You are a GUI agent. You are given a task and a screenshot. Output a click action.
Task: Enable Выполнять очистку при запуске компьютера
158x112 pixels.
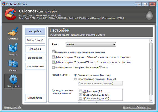pos(53,52)
